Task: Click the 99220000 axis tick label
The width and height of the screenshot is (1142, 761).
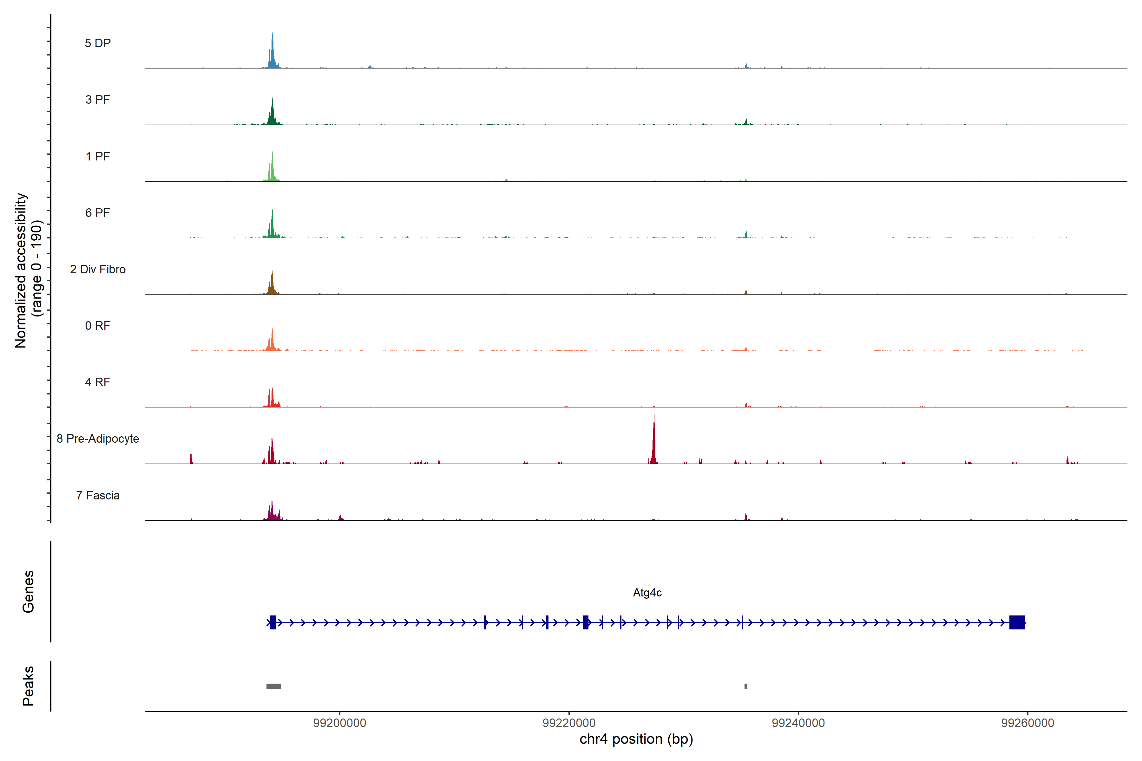Action: [568, 723]
